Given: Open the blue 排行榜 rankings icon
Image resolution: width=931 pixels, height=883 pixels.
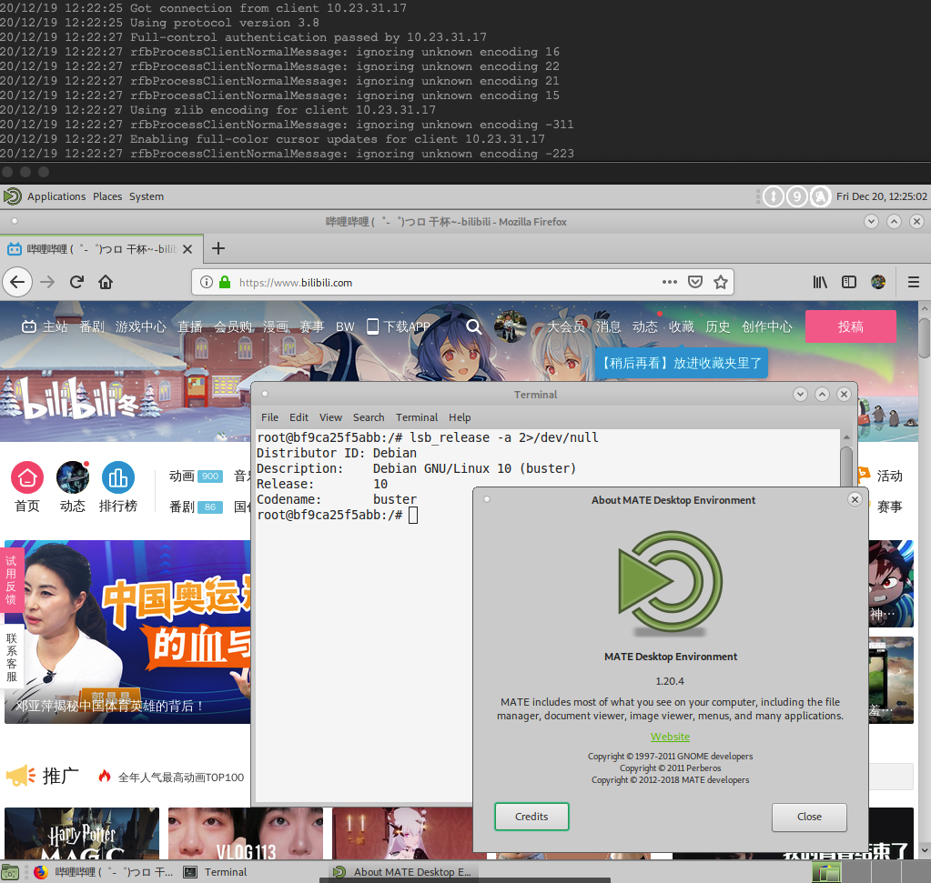Looking at the screenshot, I should [x=120, y=477].
